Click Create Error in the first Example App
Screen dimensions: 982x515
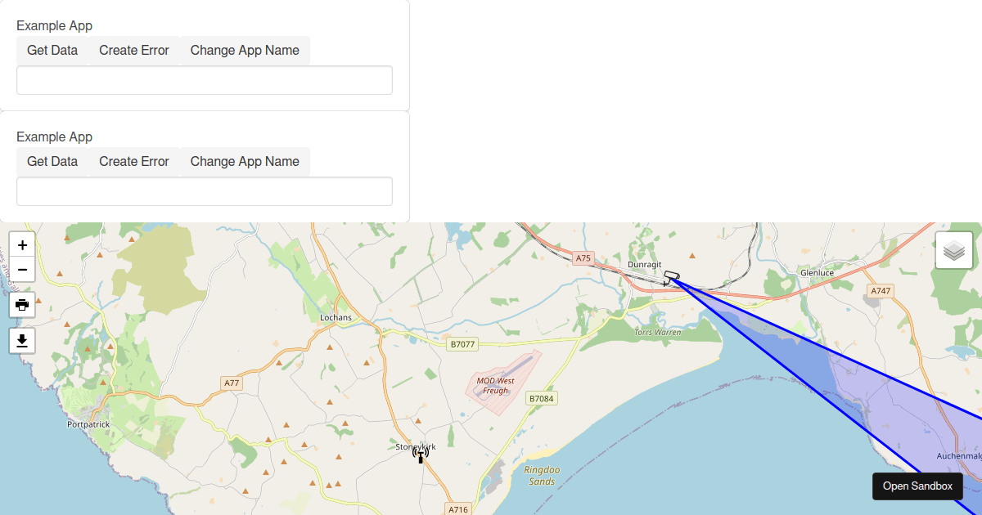point(133,50)
